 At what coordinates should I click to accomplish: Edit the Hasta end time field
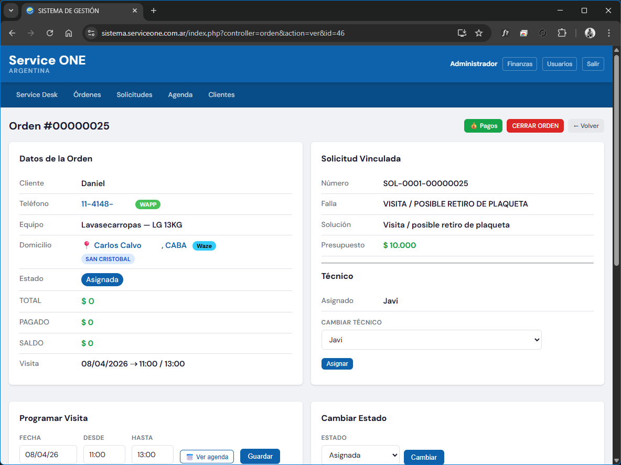coord(153,455)
